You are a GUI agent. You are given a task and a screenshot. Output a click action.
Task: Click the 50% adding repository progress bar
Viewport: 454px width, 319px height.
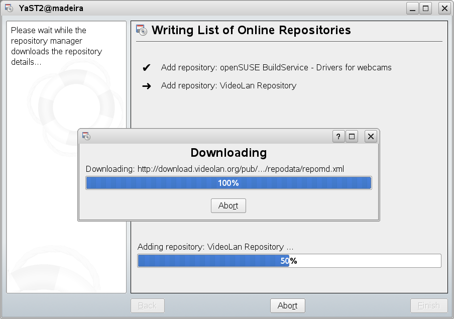point(289,261)
